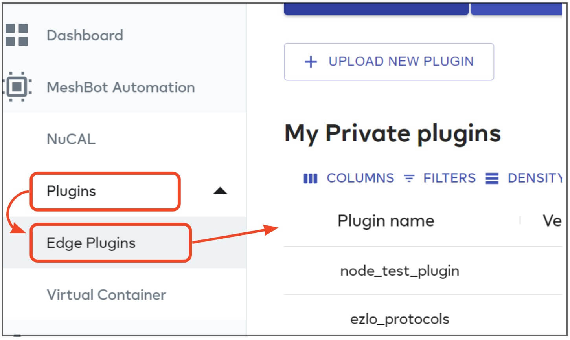Open the Dashboard menu item
Viewport: 570px width, 340px height.
click(x=85, y=35)
